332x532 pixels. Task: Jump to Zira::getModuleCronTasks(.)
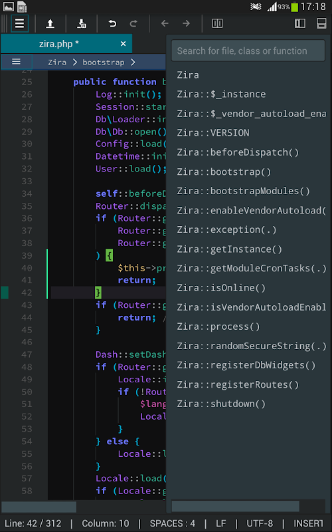251,269
